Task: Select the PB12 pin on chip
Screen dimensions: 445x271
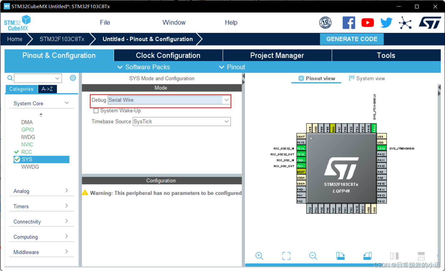Action: click(x=381, y=201)
